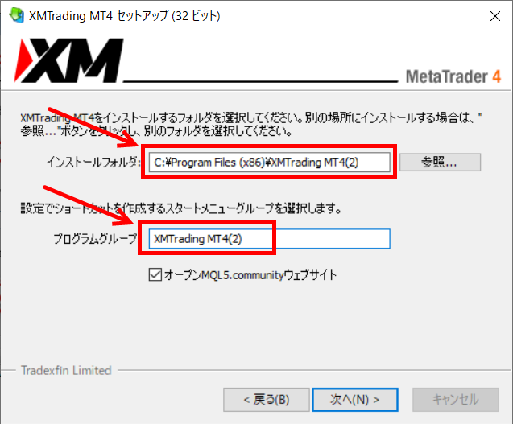Toggle the オープンMQL5.community checkbox
This screenshot has width=513, height=424.
[x=155, y=274]
